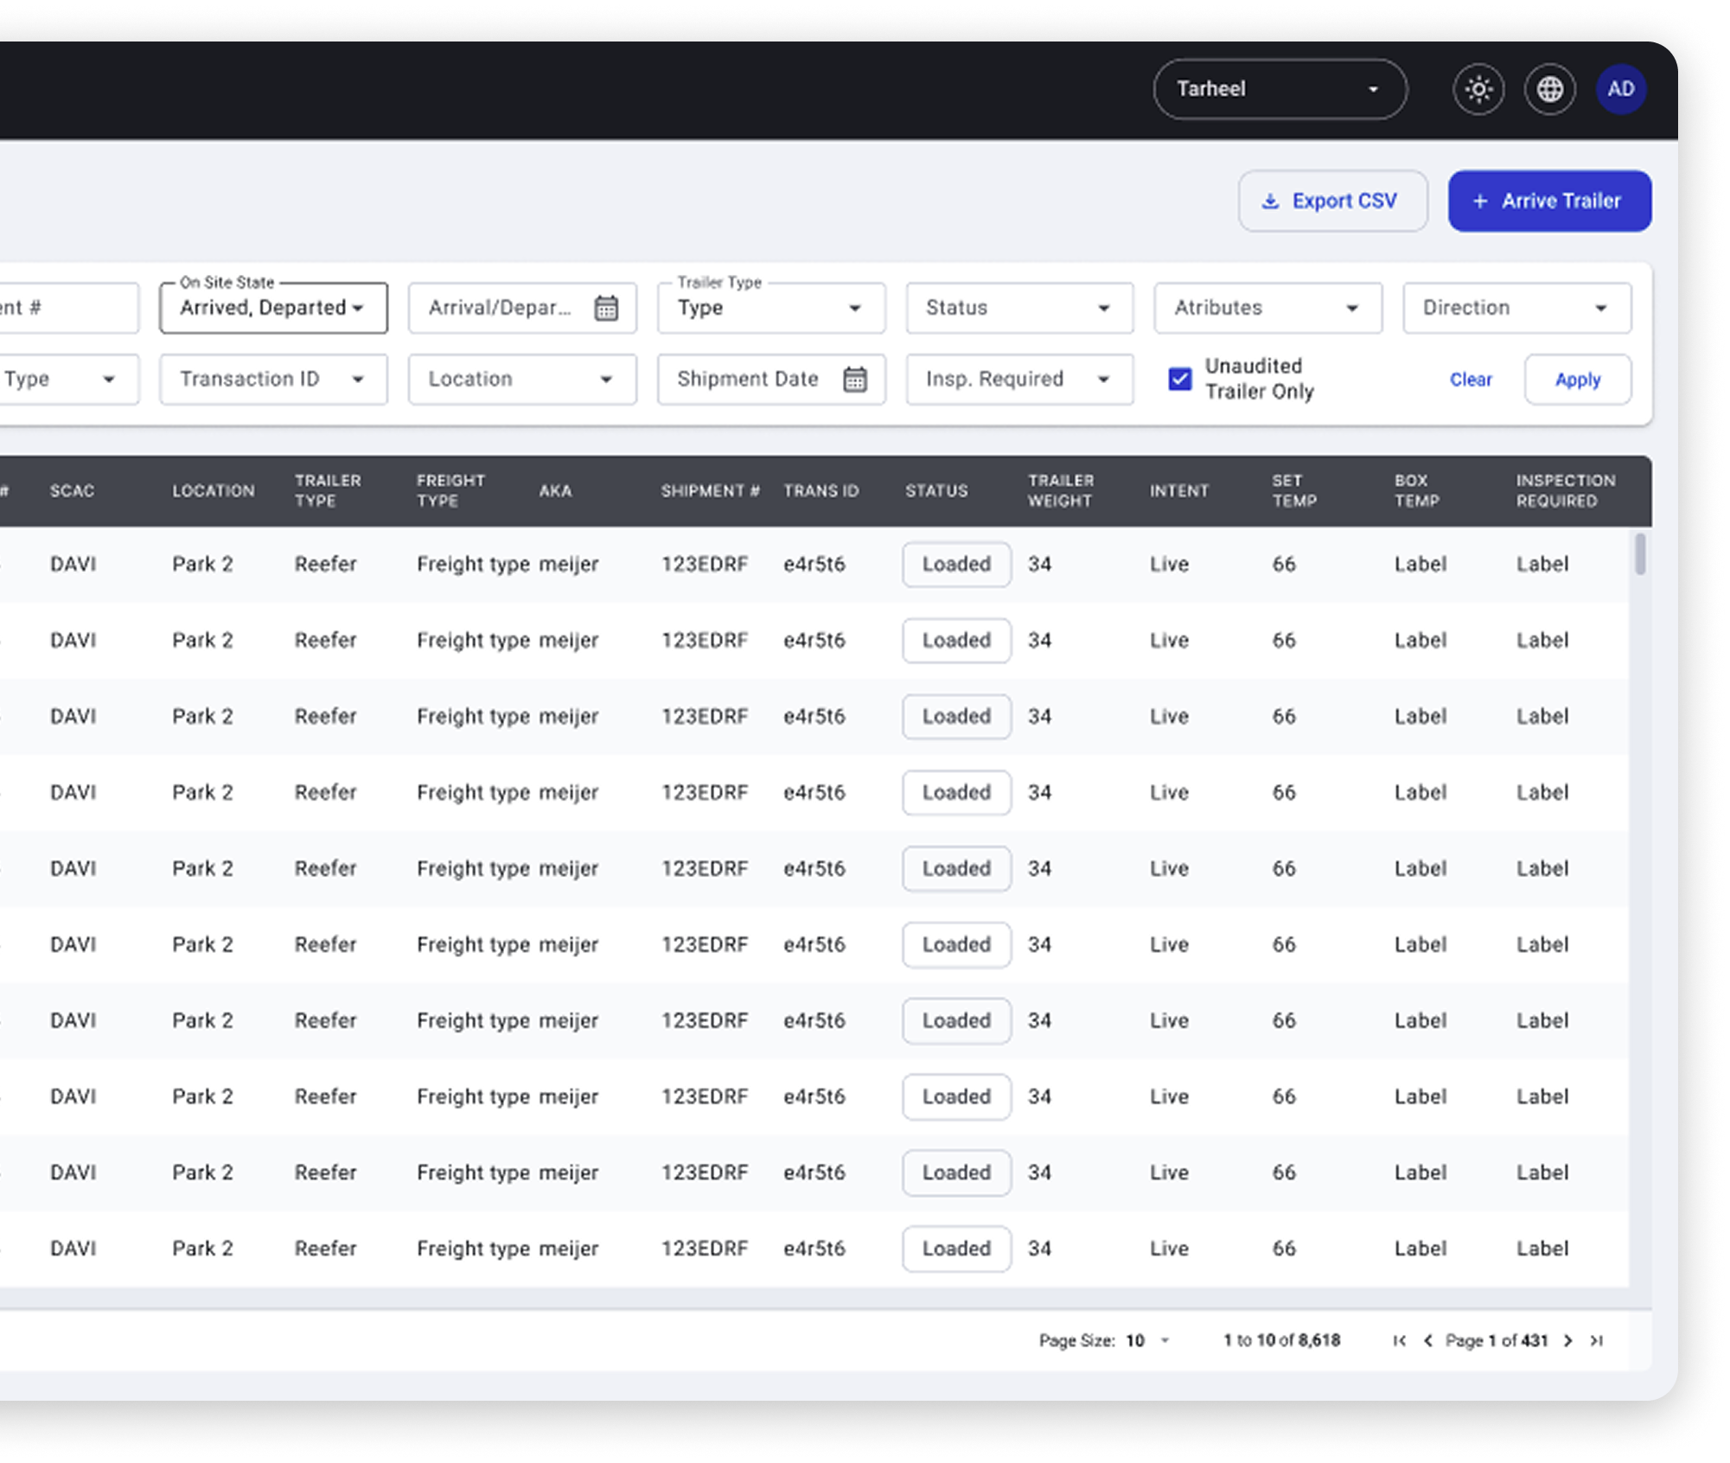Go to the last page

point(1597,1340)
